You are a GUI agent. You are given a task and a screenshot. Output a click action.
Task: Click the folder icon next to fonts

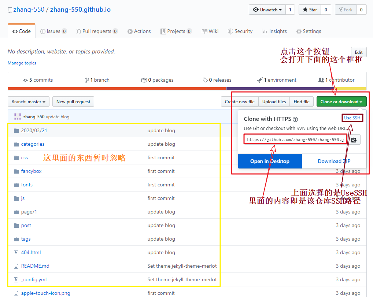(16, 185)
